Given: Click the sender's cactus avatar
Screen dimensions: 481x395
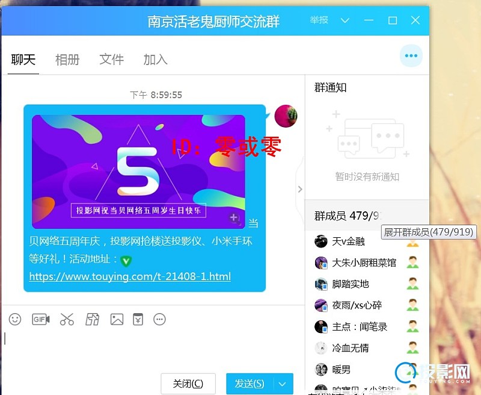Looking at the screenshot, I should (286, 116).
